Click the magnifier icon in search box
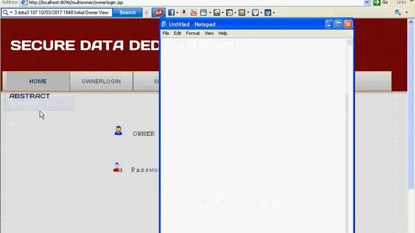Viewport: 415px width, 233px height. [5, 12]
